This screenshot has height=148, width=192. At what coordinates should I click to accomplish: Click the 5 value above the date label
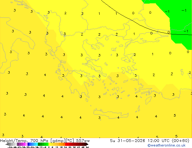[x=176, y=136]
